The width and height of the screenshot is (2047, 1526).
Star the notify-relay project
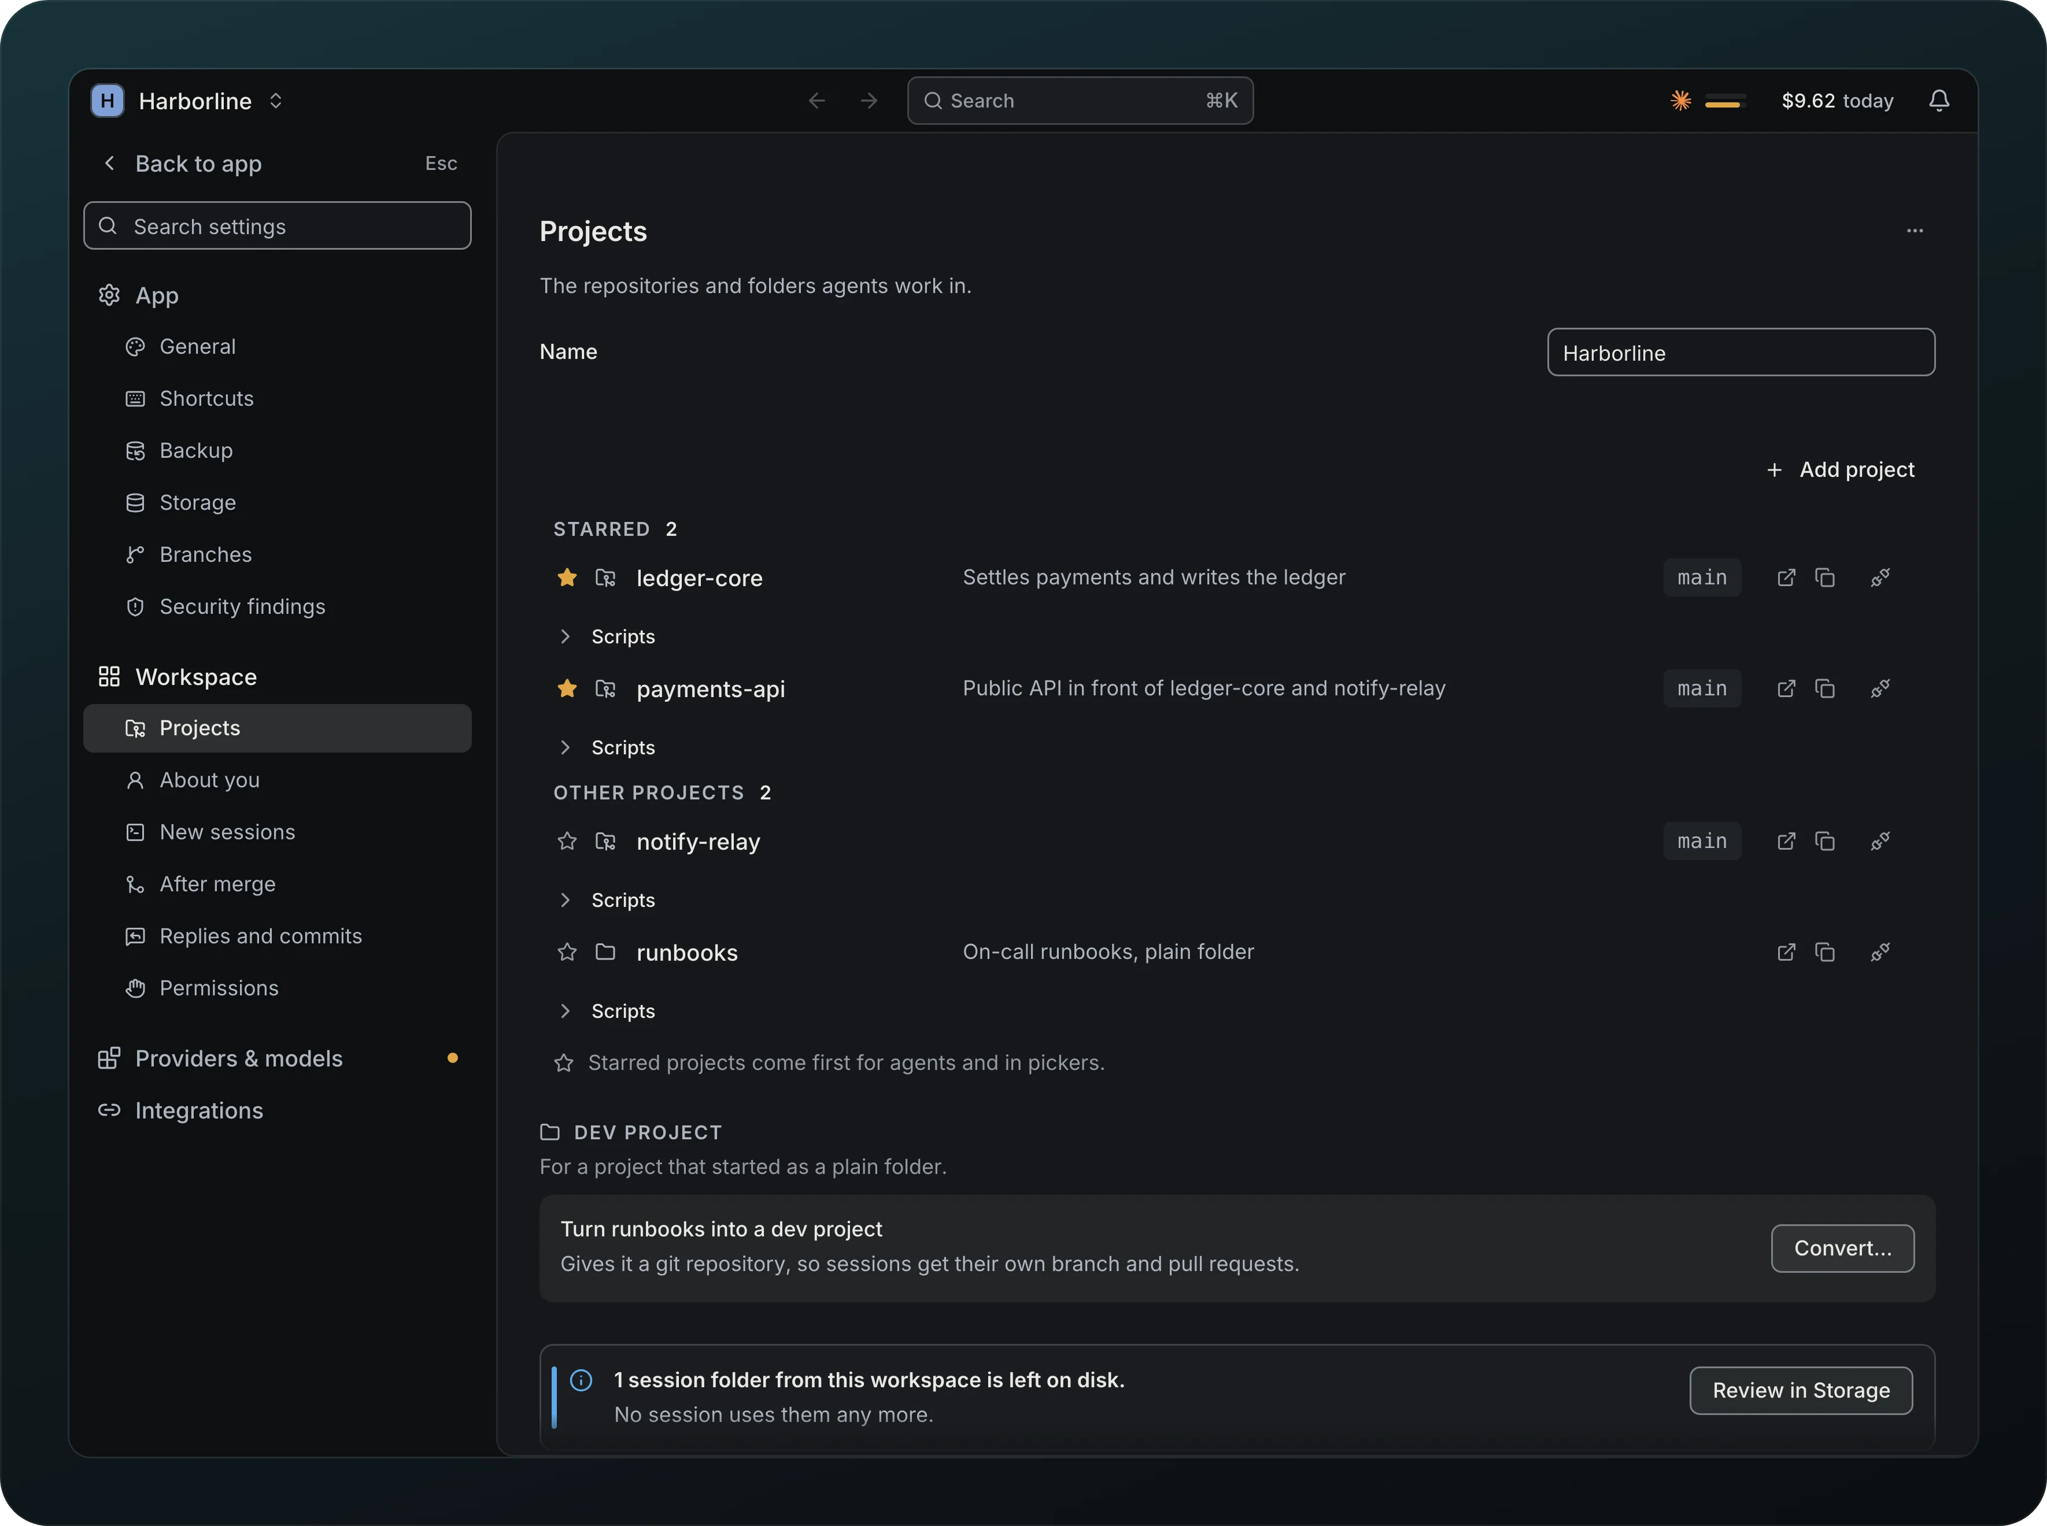click(x=567, y=840)
